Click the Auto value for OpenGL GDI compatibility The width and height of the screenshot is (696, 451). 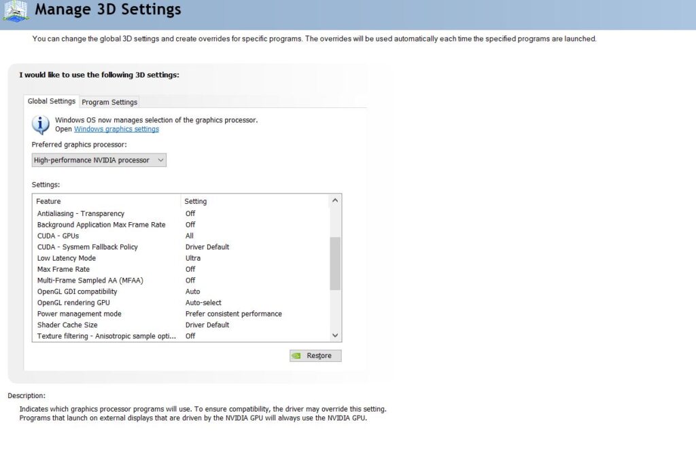tap(192, 291)
